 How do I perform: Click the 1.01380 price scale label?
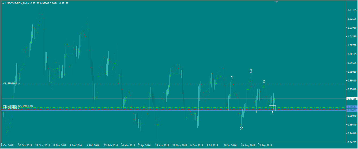[352, 37]
